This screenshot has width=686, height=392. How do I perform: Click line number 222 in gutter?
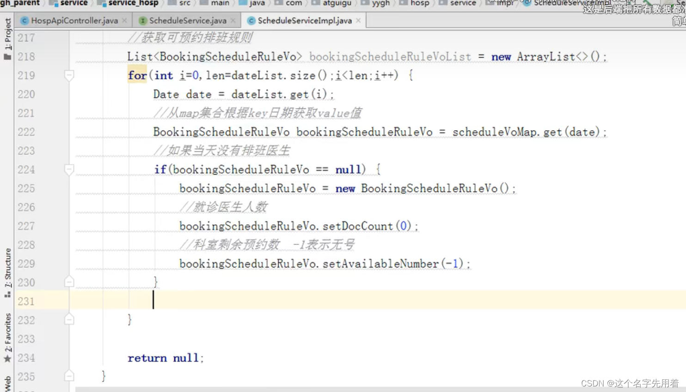26,132
